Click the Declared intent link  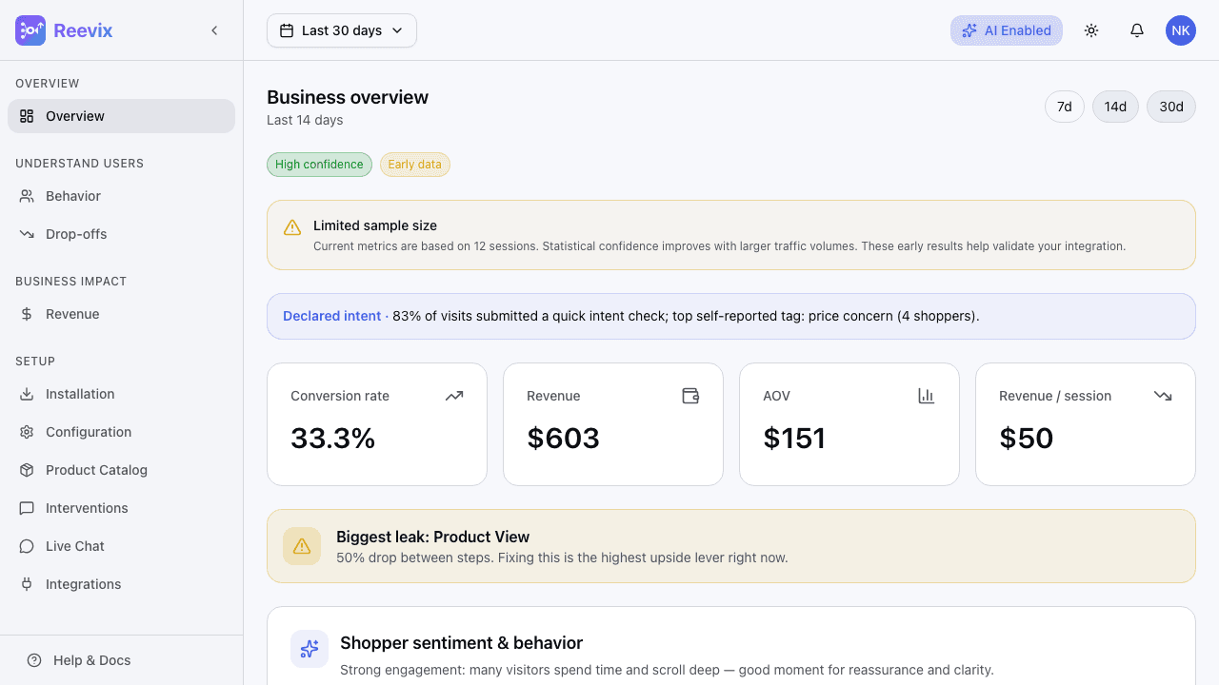[x=331, y=315]
